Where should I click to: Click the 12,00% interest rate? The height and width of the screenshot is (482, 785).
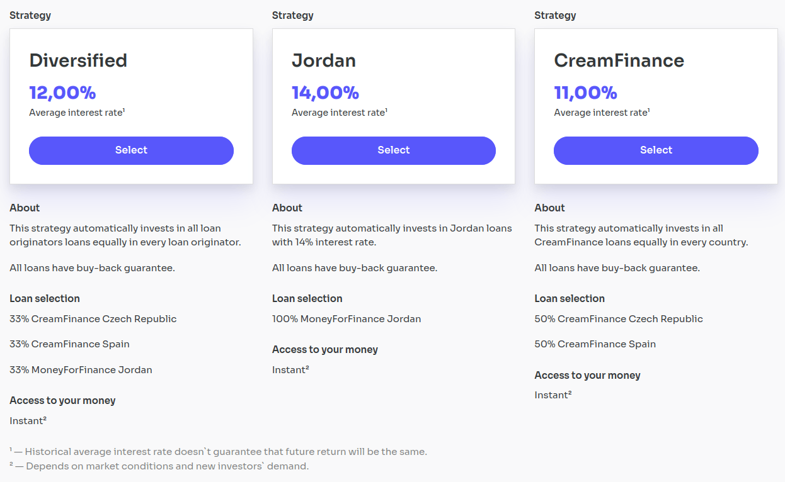tap(62, 92)
